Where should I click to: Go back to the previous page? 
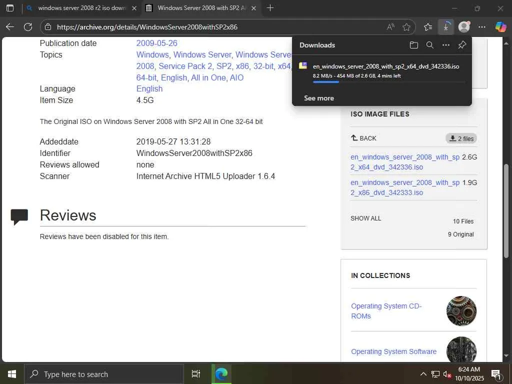tap(10, 27)
